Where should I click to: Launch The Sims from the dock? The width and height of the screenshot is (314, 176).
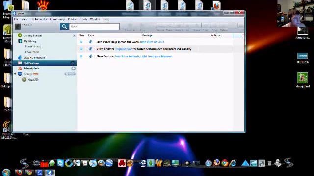tap(151, 163)
